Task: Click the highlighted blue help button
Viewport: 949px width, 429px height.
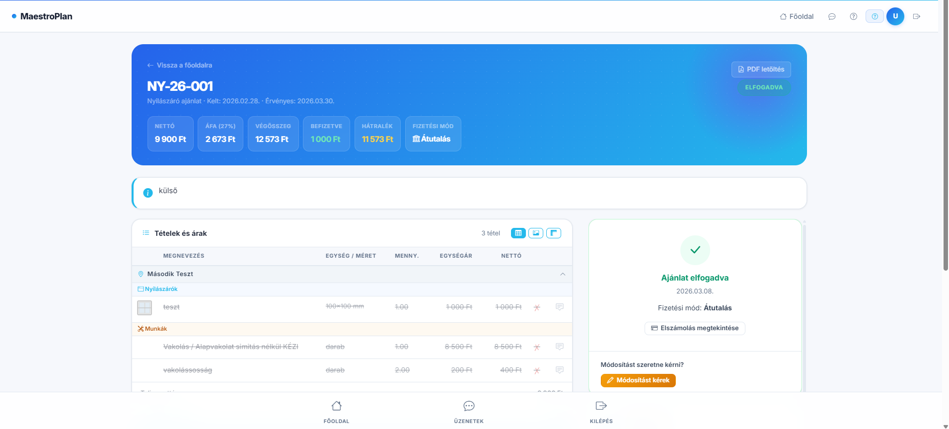Action: [x=875, y=16]
